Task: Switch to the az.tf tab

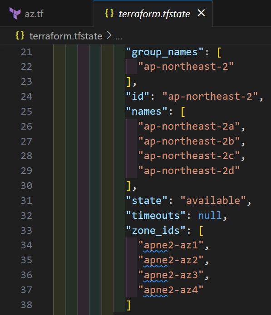Action: (46, 14)
